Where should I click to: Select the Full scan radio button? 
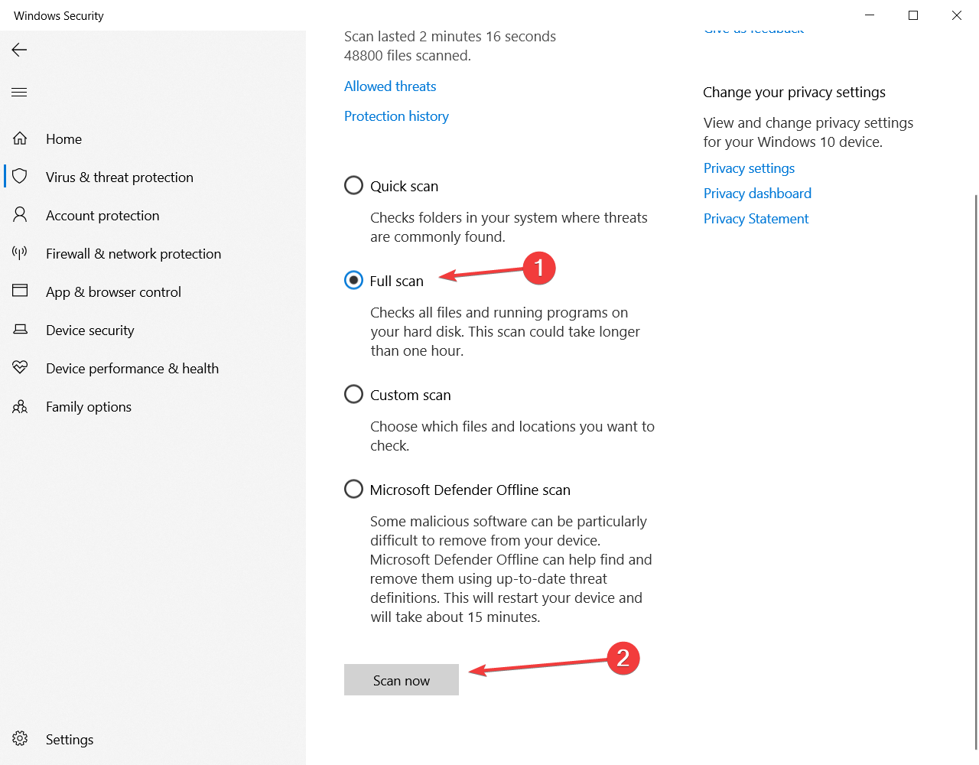(x=353, y=281)
